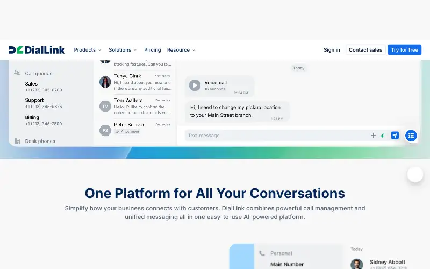Viewport: 430px width, 269px height.
Task: Open the Resource menu
Action: click(x=181, y=50)
